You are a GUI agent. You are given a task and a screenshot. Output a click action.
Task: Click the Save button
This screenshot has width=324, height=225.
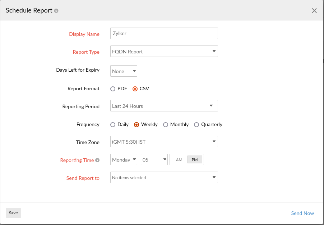(13, 213)
